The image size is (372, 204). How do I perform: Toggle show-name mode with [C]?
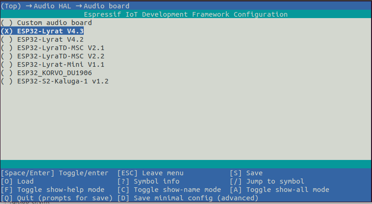(x=169, y=190)
